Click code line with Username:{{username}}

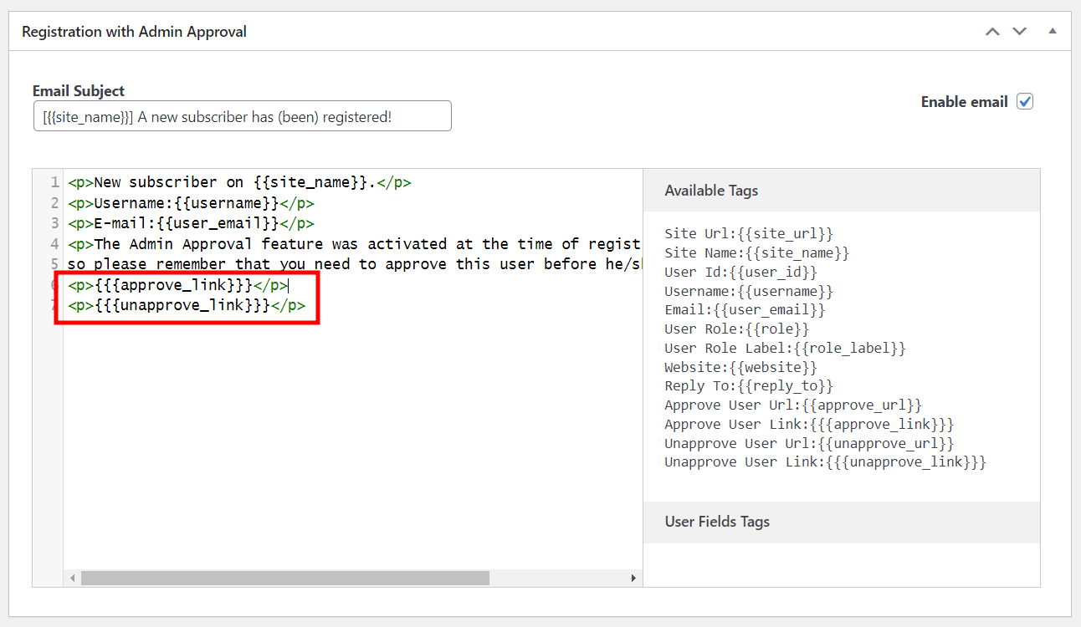[191, 202]
